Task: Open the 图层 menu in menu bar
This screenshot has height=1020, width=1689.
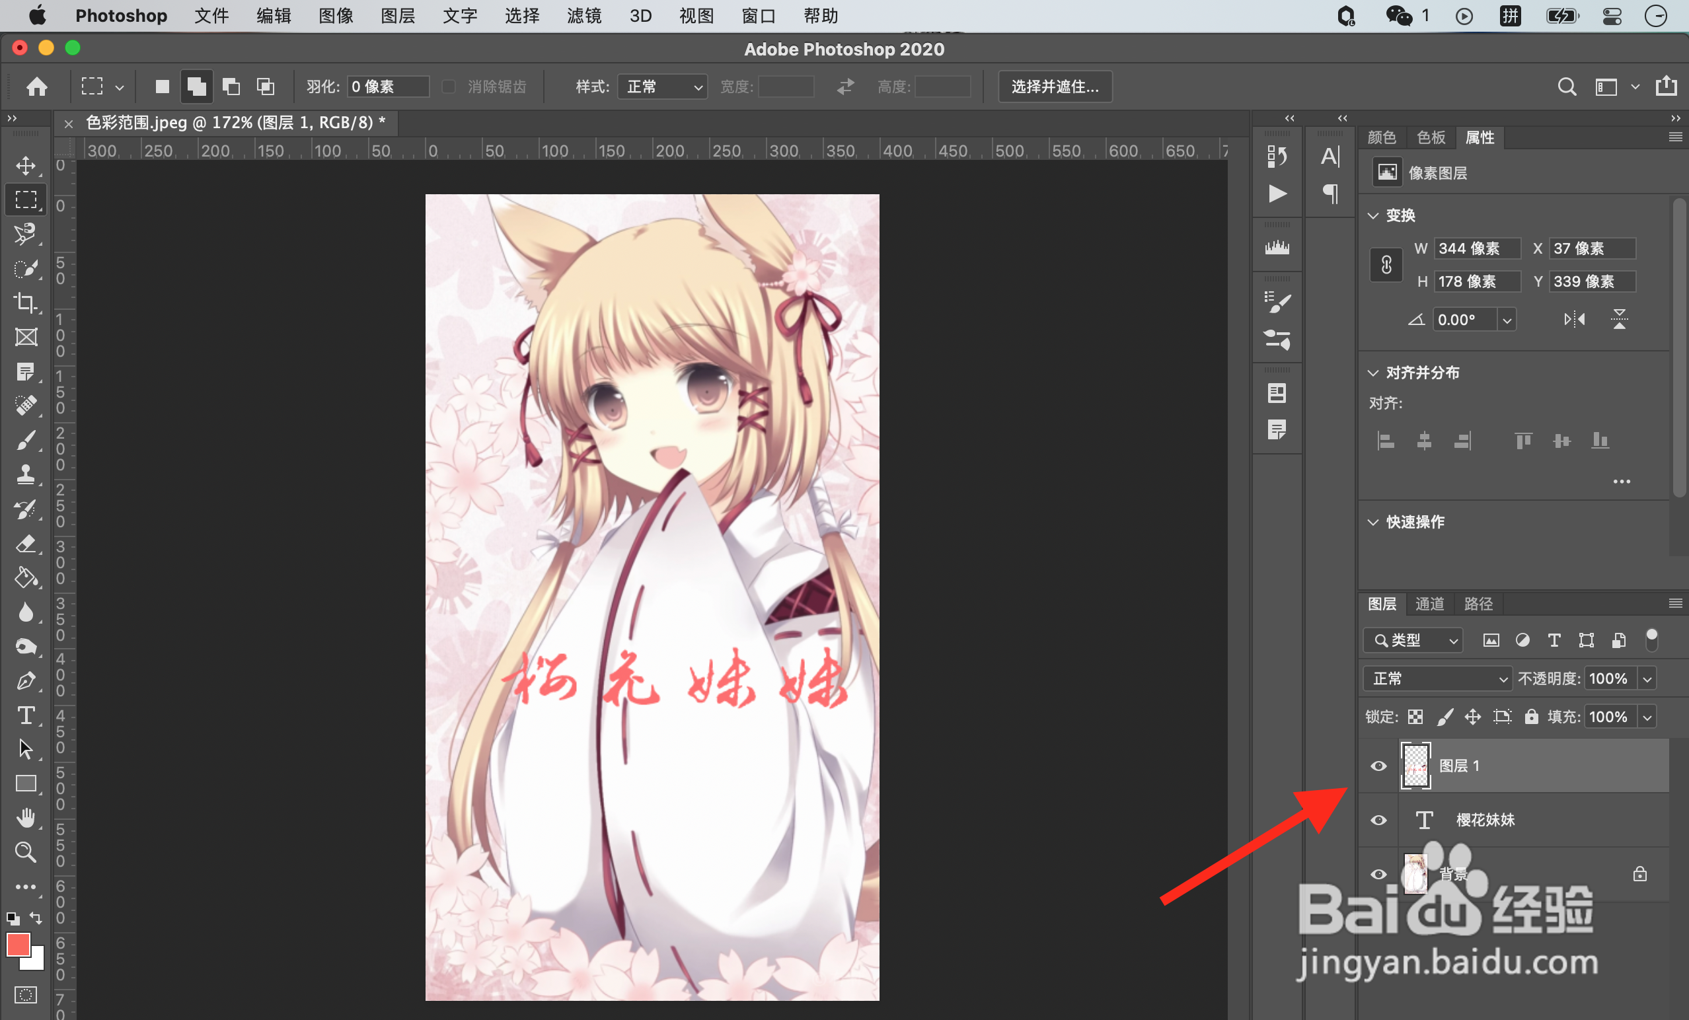Action: (398, 16)
